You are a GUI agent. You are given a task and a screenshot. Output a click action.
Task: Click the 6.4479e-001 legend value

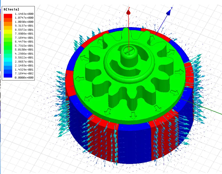point(24,42)
